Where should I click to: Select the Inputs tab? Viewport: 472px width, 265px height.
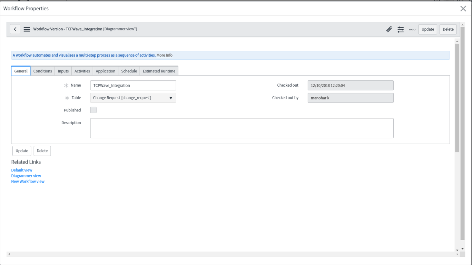63,71
